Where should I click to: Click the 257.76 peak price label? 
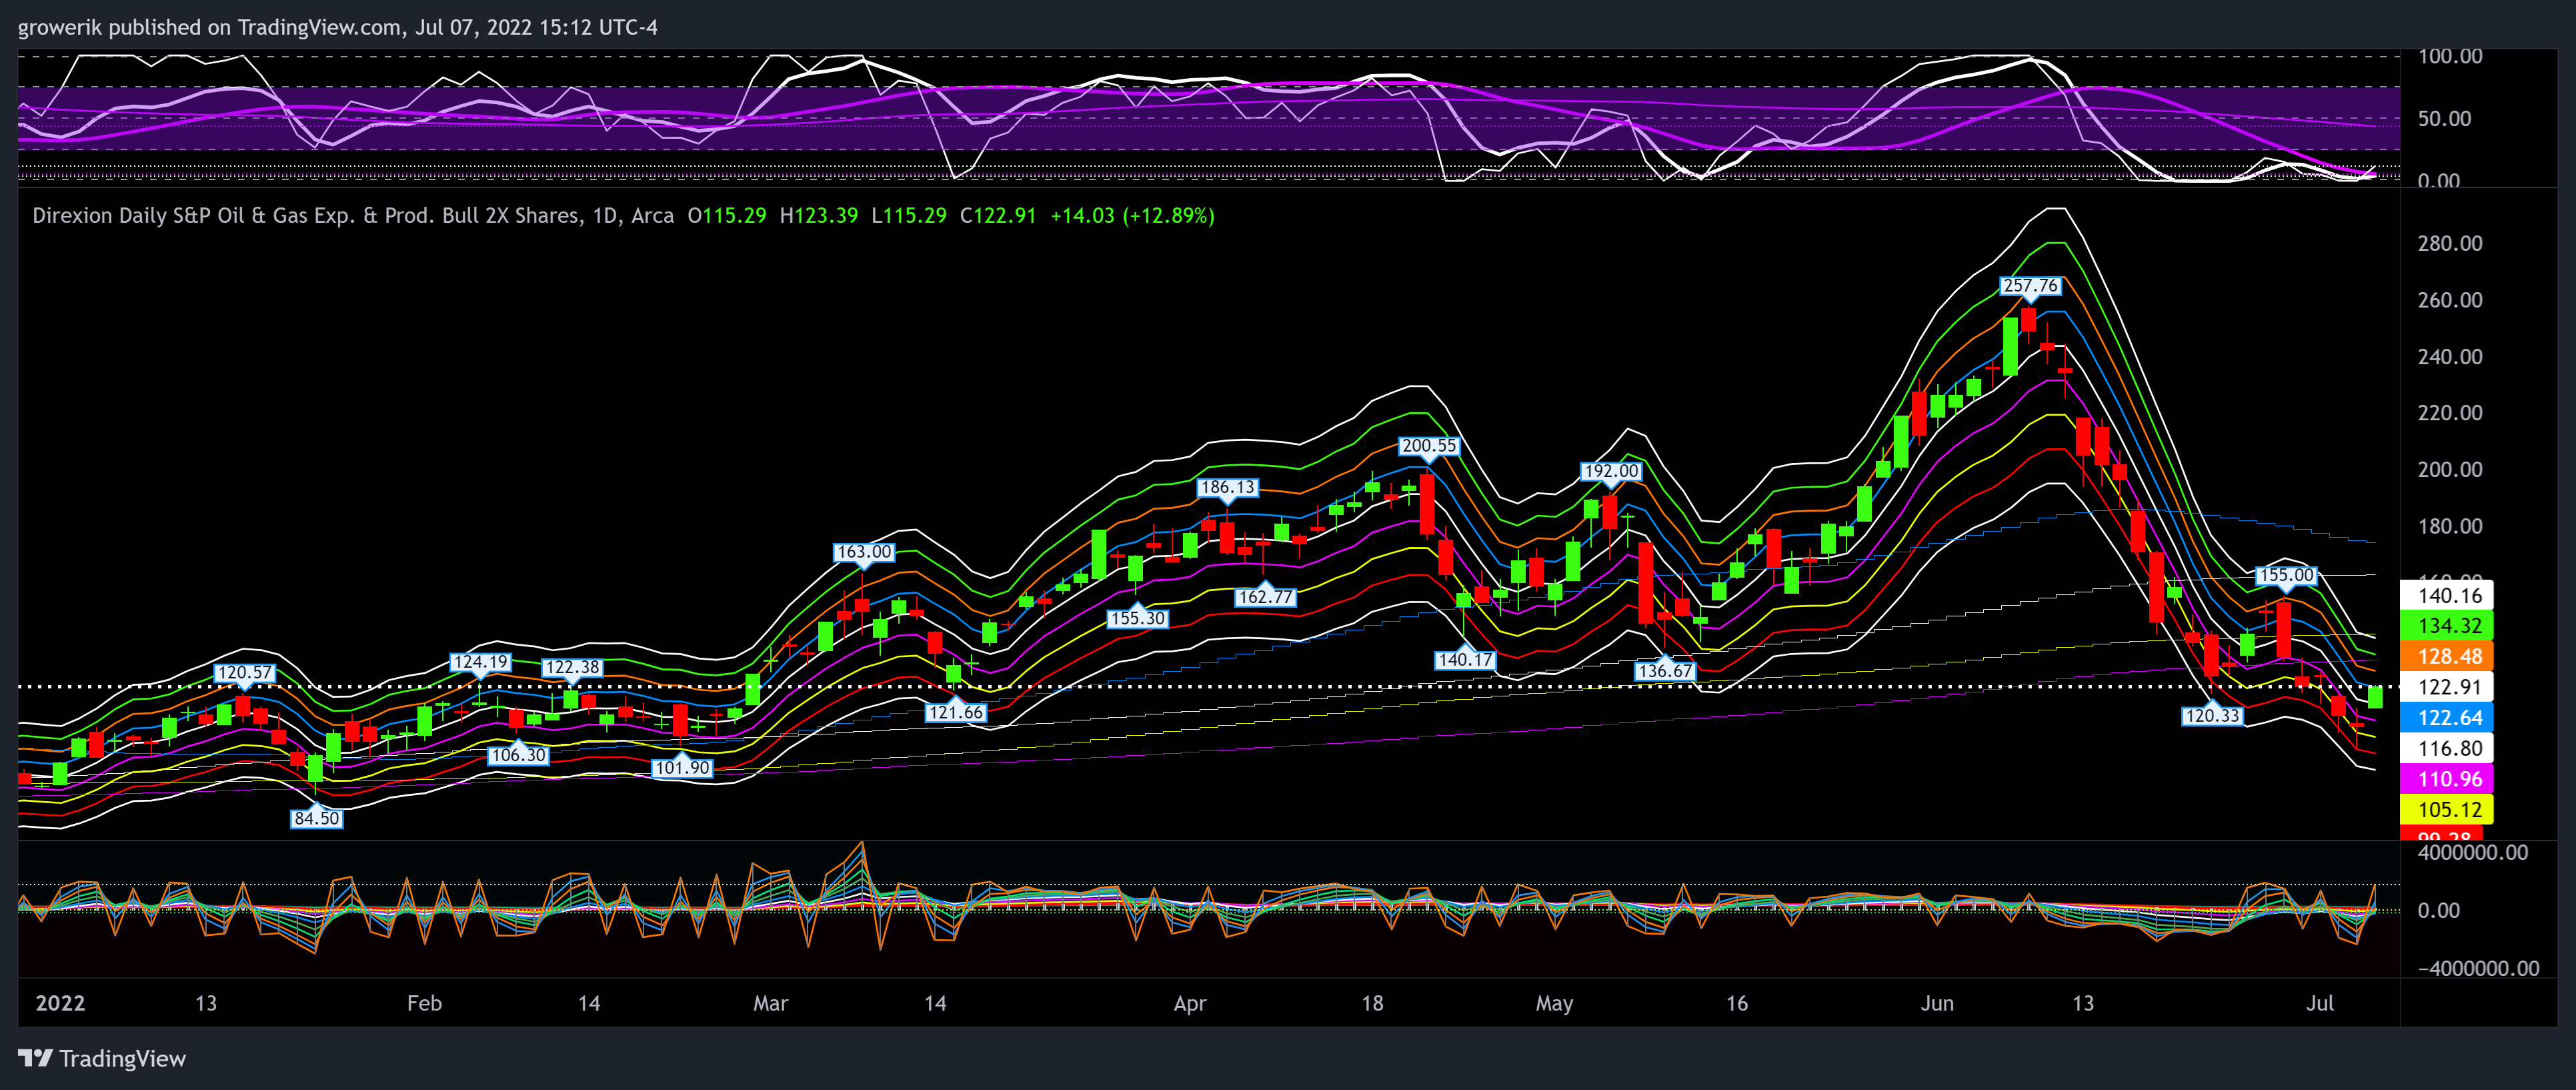(2030, 286)
